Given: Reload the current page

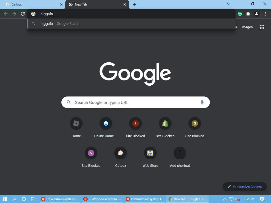Looking at the screenshot, I should click(23, 14).
